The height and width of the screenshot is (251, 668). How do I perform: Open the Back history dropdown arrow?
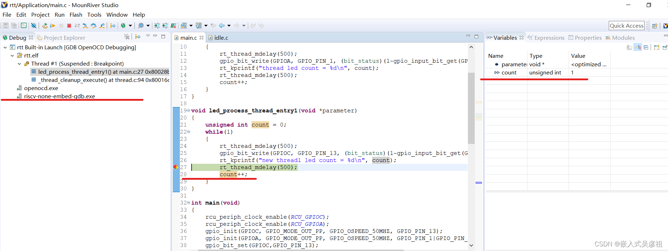click(x=229, y=26)
